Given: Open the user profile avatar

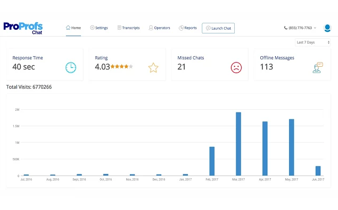Looking at the screenshot, I should [327, 28].
